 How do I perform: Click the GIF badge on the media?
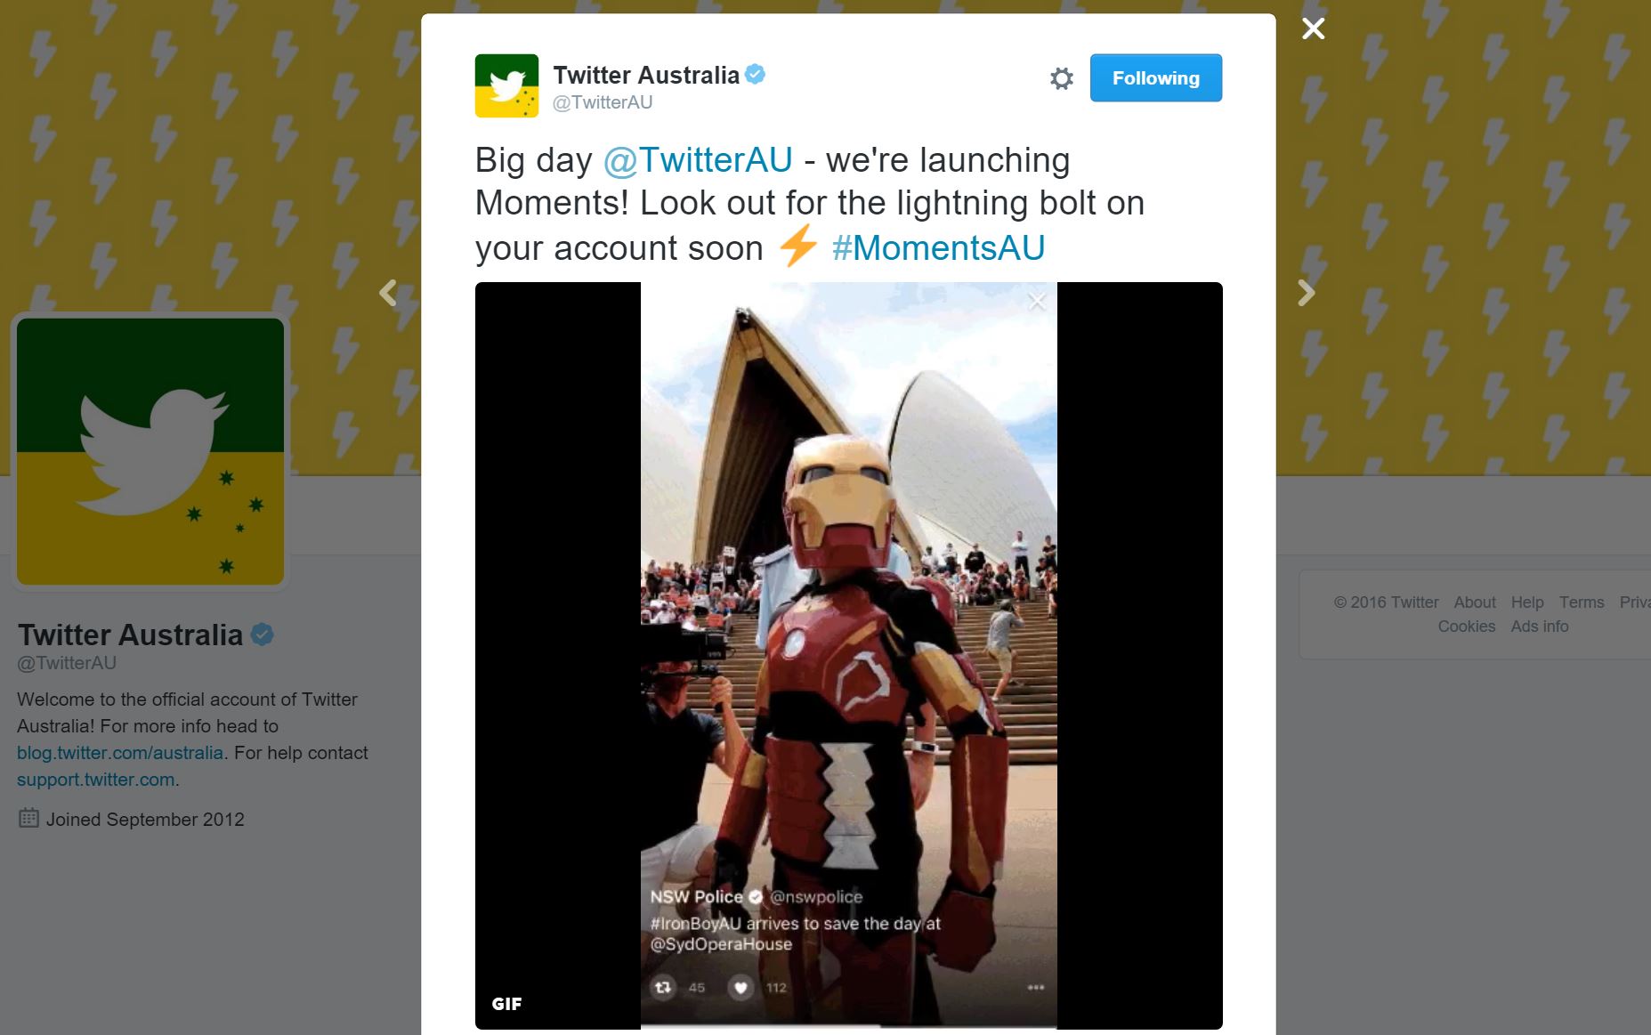pos(507,1004)
